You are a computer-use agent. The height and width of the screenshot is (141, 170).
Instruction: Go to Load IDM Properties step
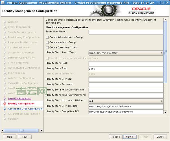coord(19,98)
